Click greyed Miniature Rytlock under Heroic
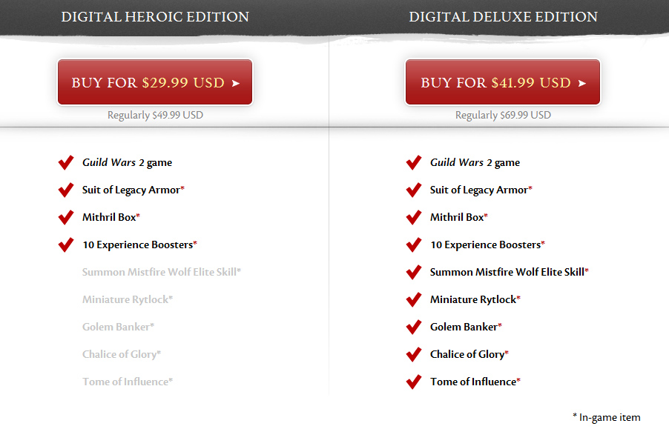 [x=128, y=299]
